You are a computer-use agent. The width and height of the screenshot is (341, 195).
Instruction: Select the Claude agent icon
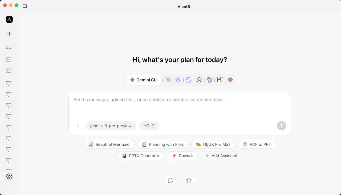(168, 80)
